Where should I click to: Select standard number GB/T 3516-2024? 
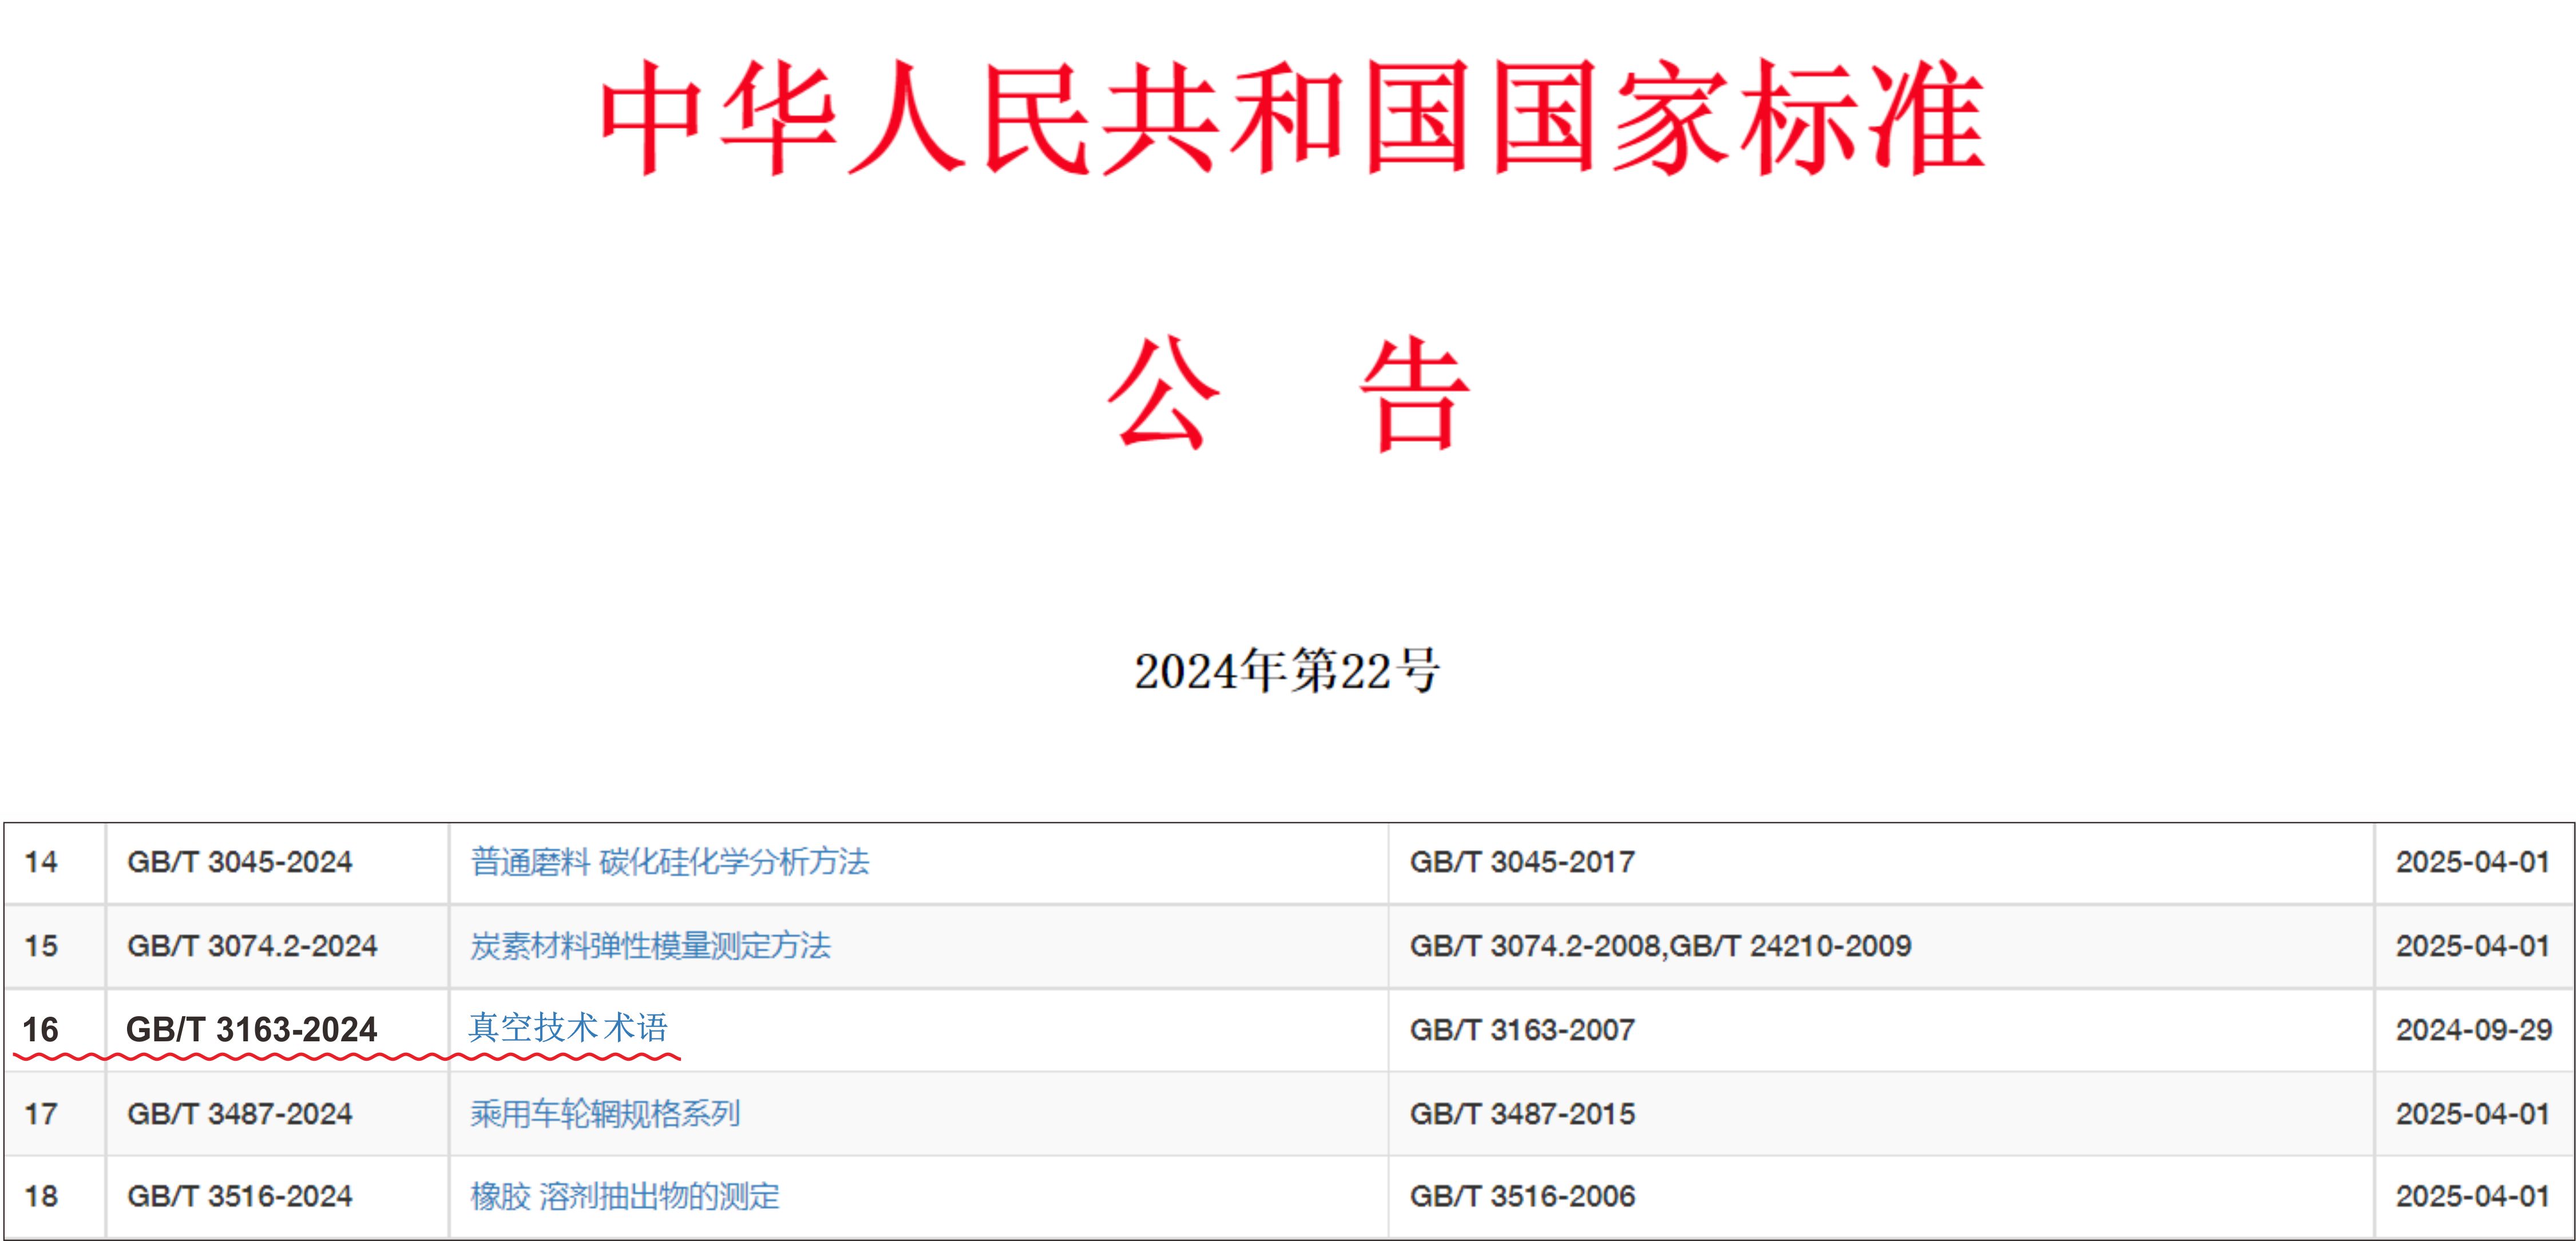[x=239, y=1196]
